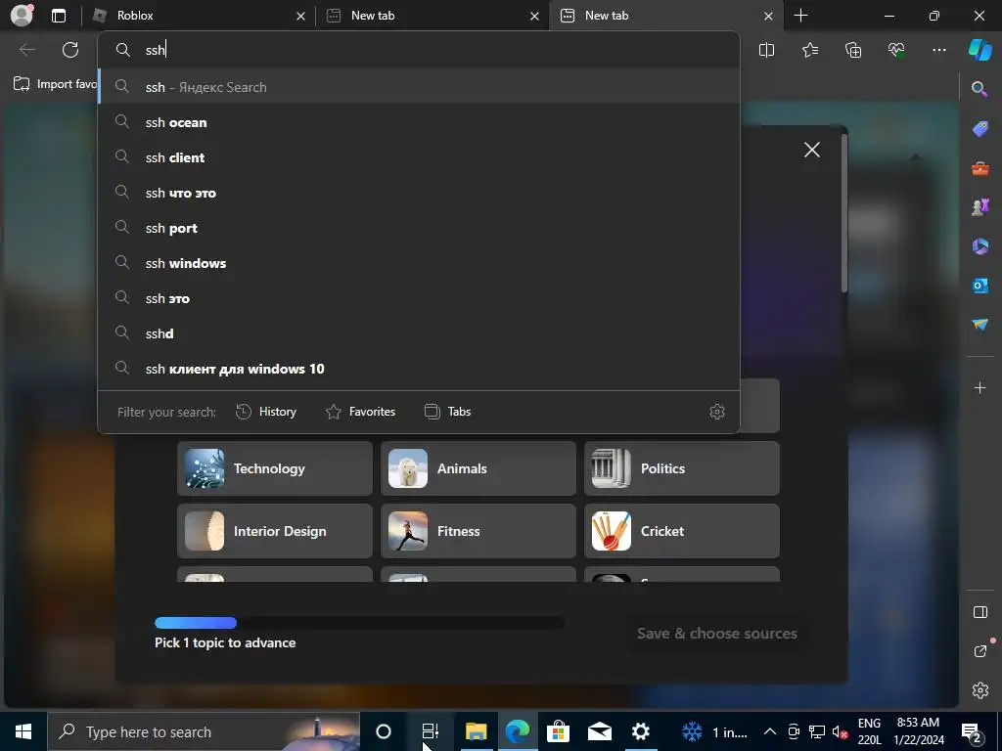Open the Collections icon
The height and width of the screenshot is (751, 1002).
[x=853, y=50]
